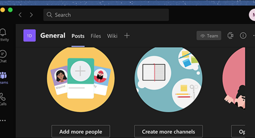Open channel info pane icon
Viewport: 255px width, 138px height.
(243, 36)
